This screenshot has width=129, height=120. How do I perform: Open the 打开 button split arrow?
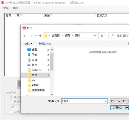pyautogui.click(x=127, y=108)
